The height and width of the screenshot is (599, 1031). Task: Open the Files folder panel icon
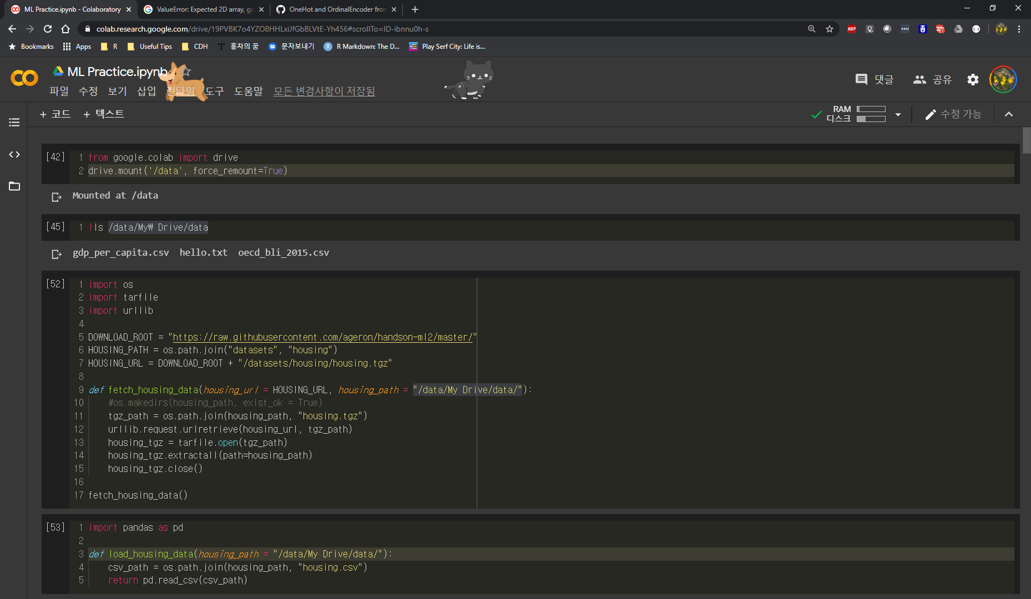[14, 186]
